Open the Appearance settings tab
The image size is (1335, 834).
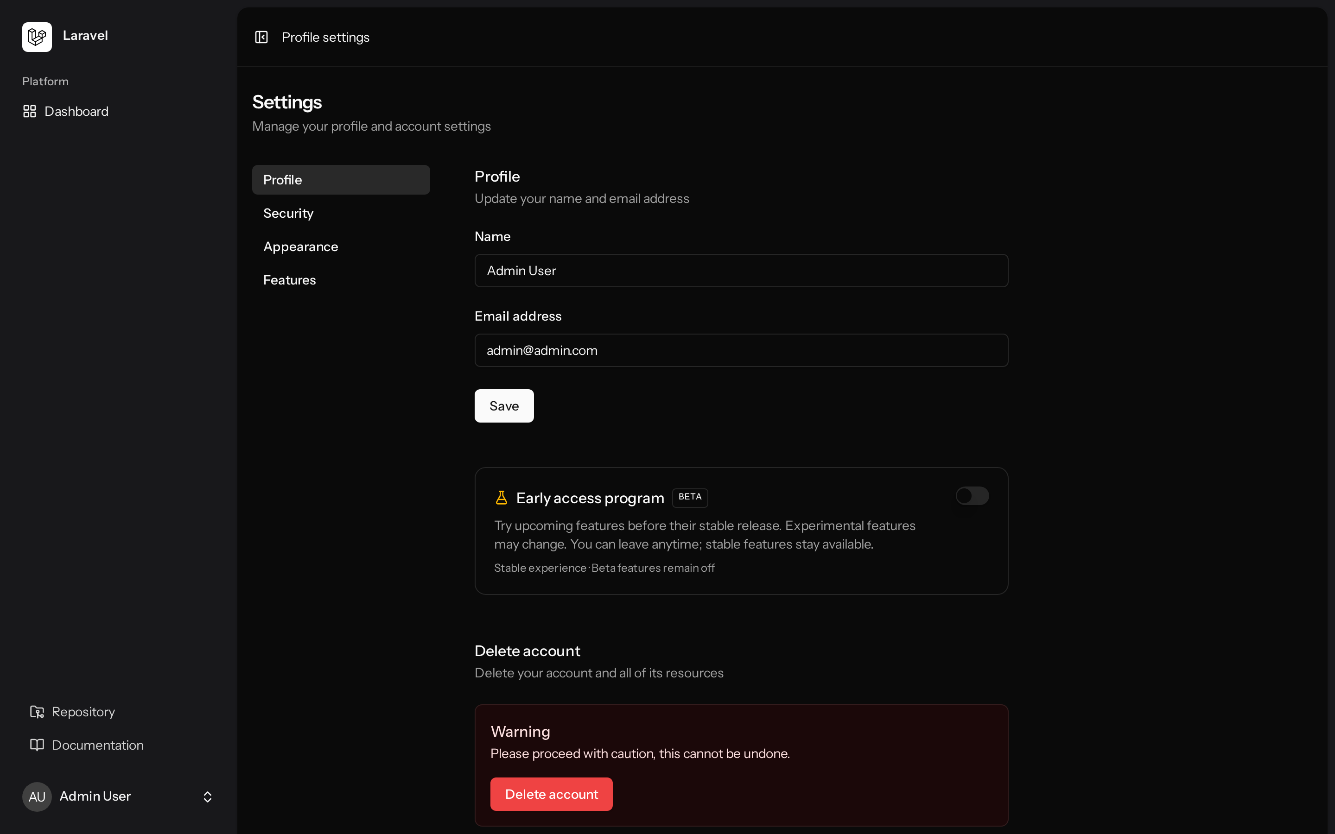(x=341, y=246)
